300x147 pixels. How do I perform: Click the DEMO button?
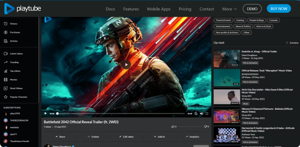[252, 9]
